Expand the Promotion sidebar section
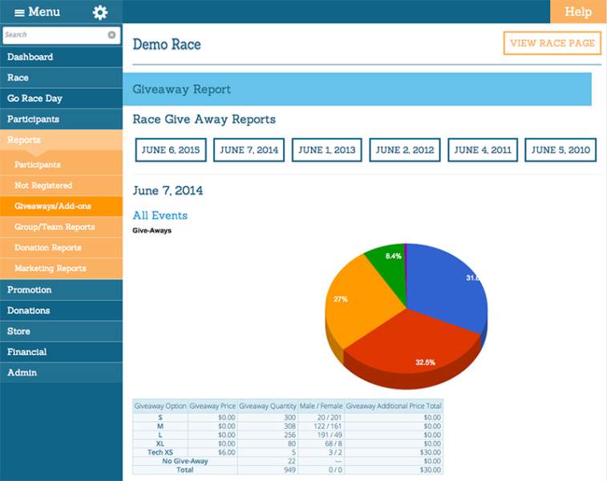 coord(29,289)
